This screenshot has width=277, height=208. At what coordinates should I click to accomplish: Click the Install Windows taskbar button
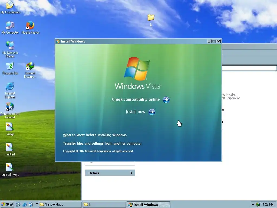point(149,205)
